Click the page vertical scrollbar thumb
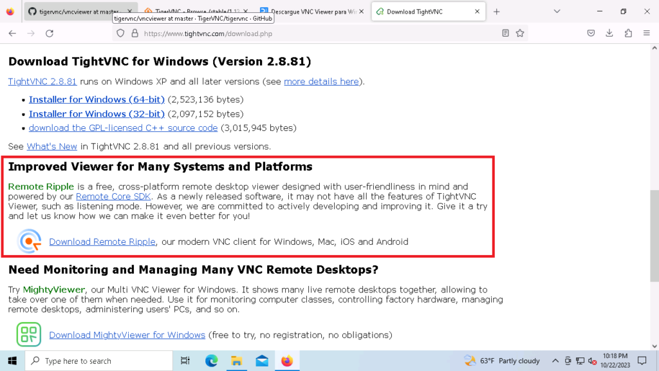Viewport: 659px width, 371px height. [654, 236]
